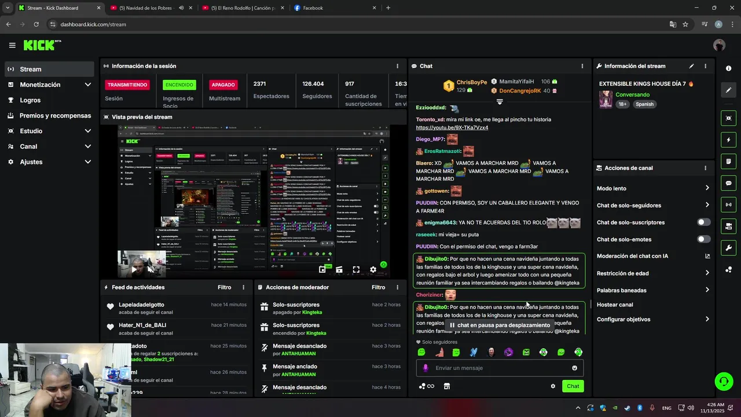Bookmark page with star icon in address bar

(685, 24)
